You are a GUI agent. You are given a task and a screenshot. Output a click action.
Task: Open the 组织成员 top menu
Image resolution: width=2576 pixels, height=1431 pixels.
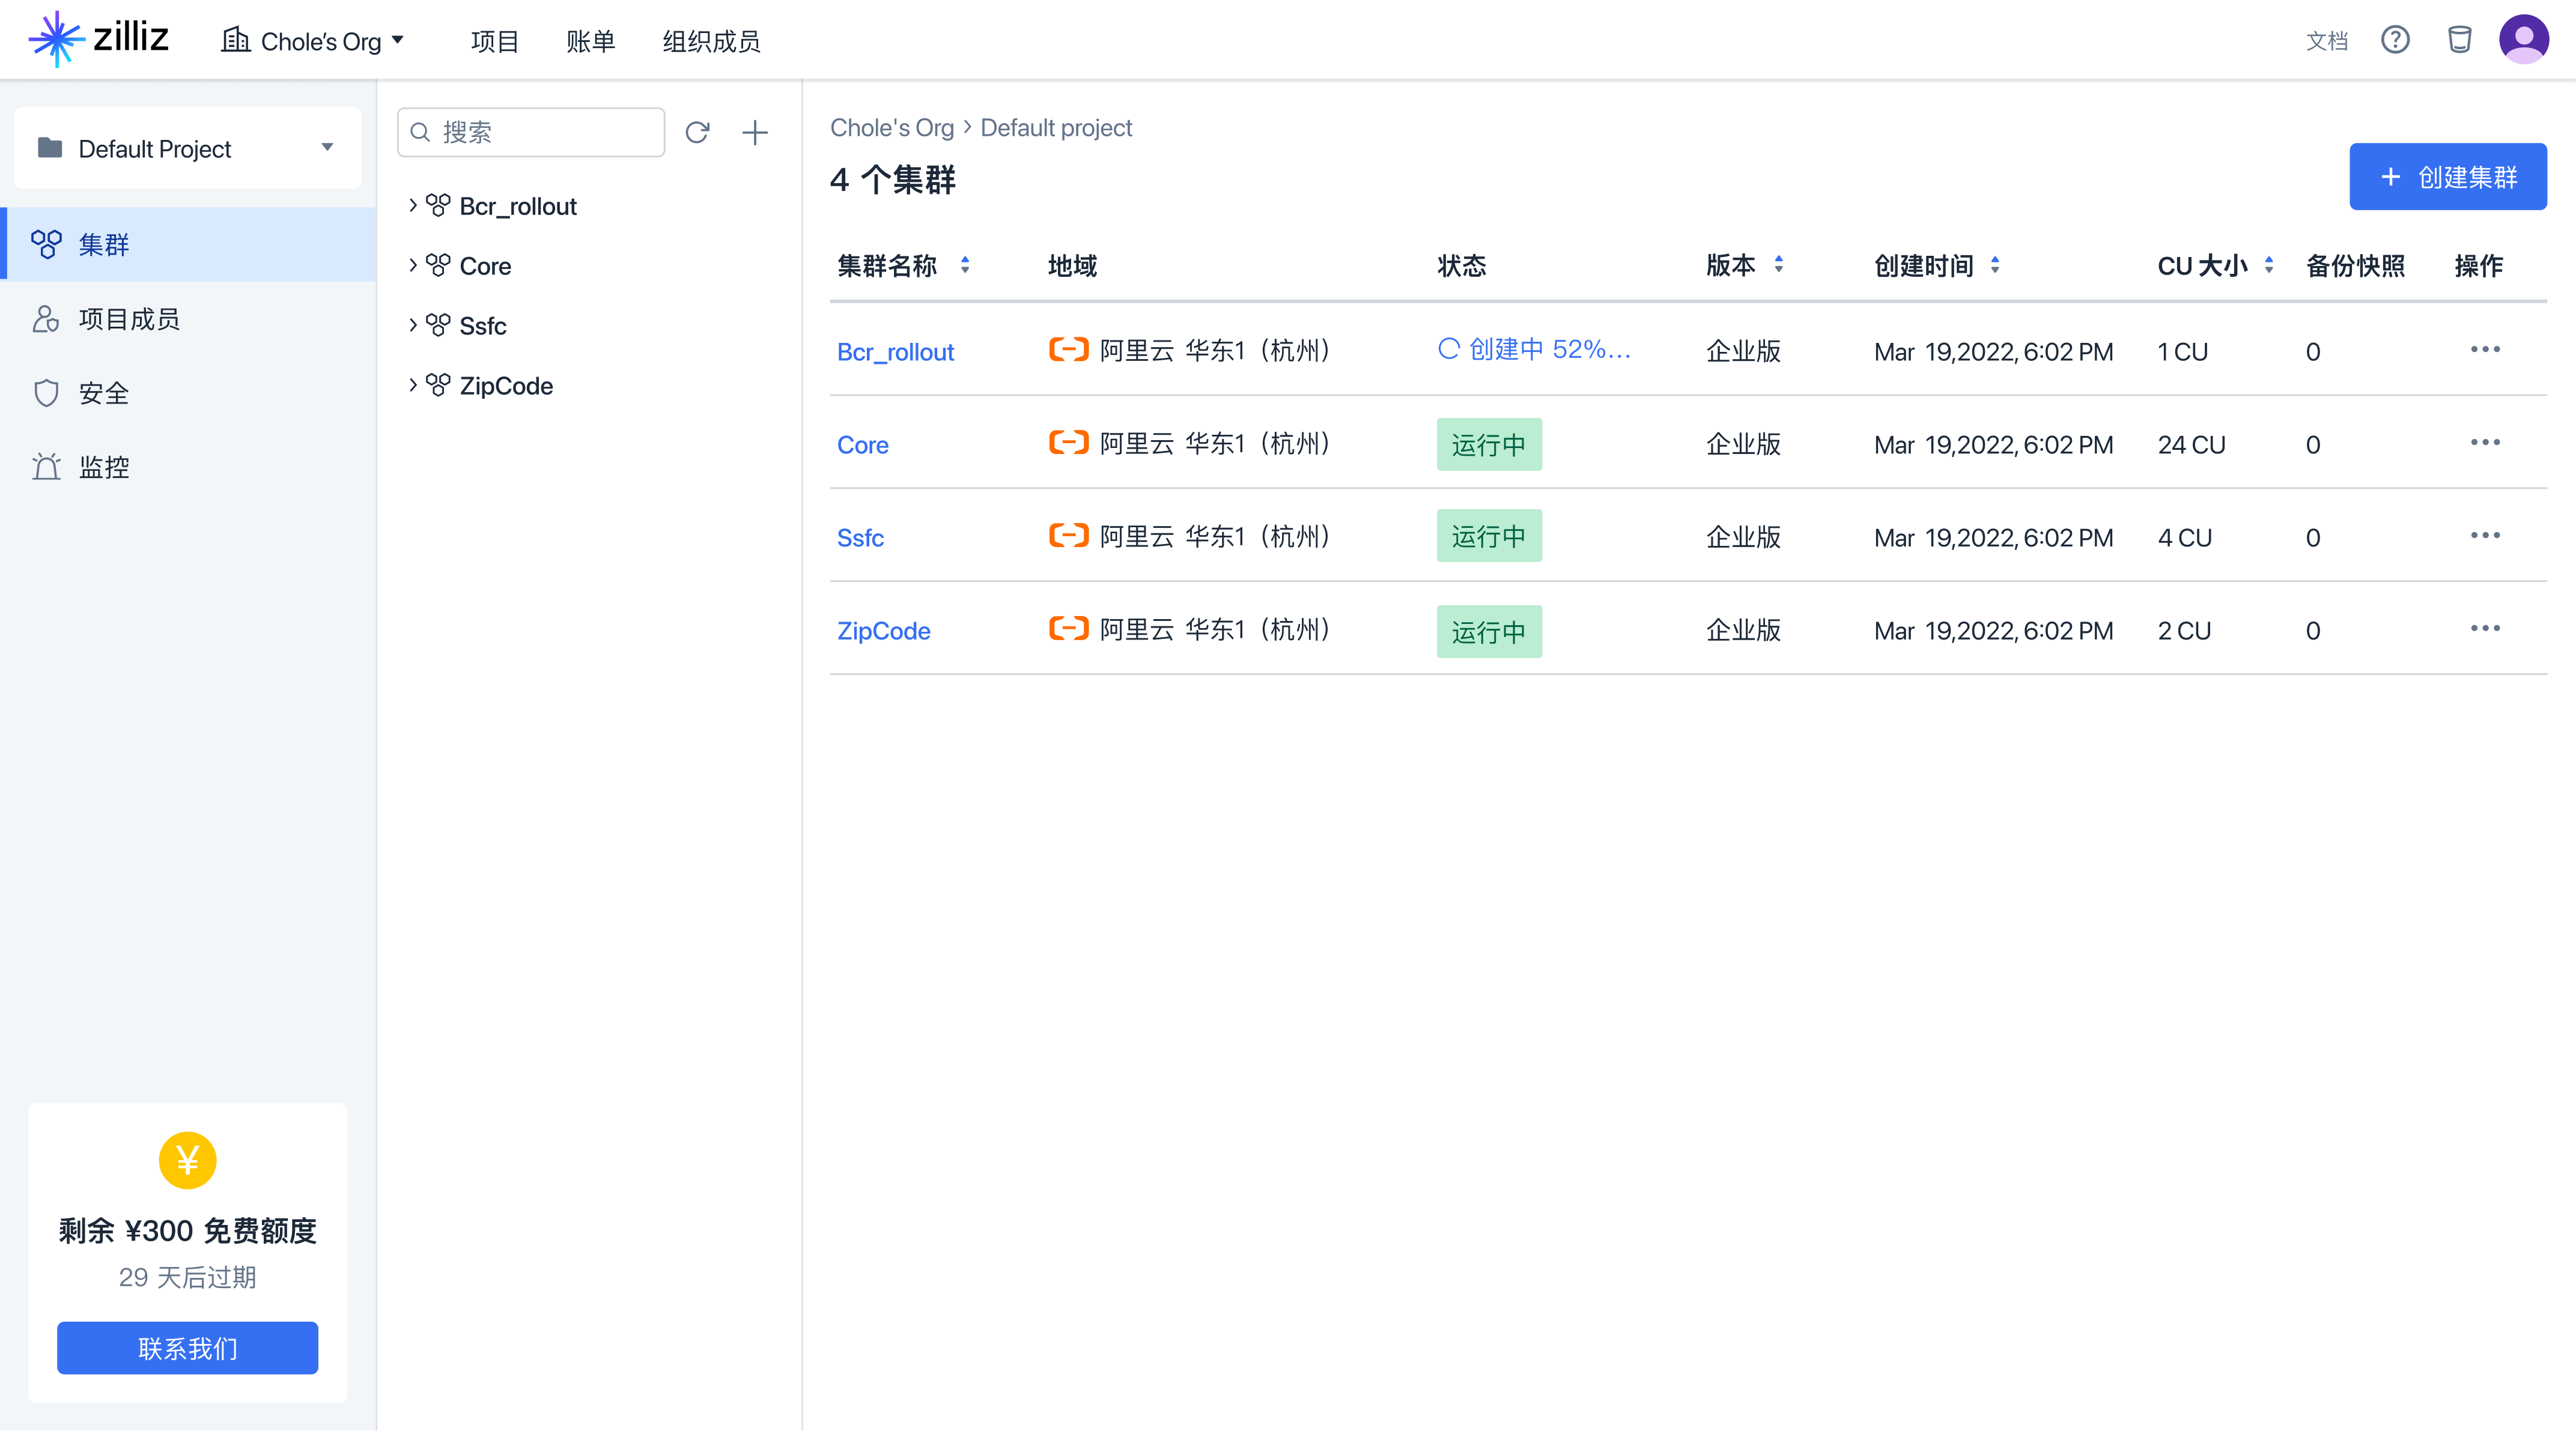pos(711,41)
